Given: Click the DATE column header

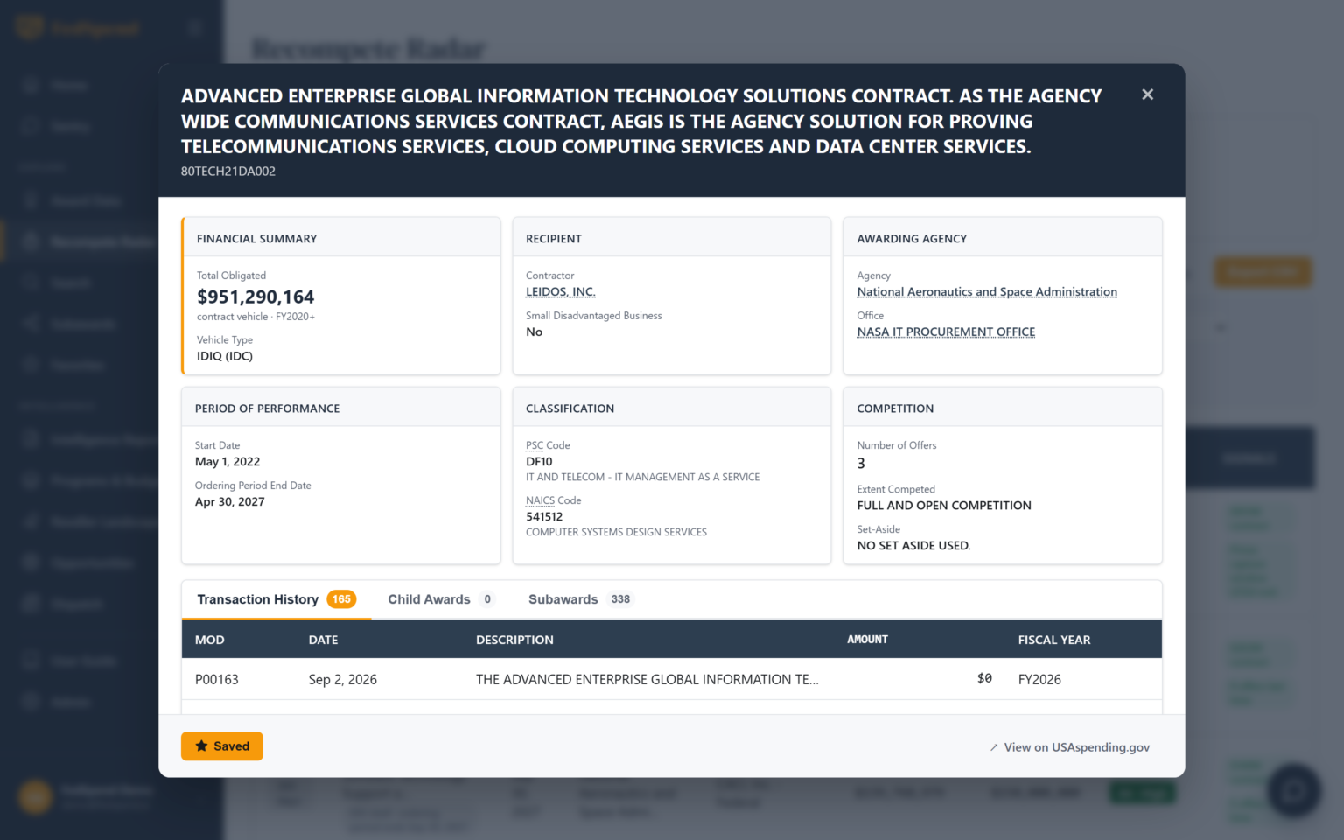Looking at the screenshot, I should [x=323, y=640].
